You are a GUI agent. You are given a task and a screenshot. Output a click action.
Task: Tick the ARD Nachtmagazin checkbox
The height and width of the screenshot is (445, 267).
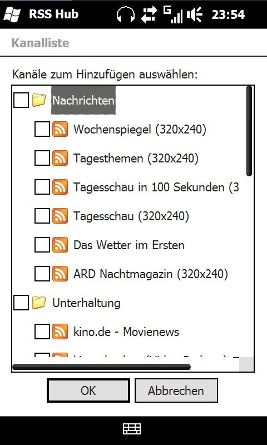click(x=42, y=274)
